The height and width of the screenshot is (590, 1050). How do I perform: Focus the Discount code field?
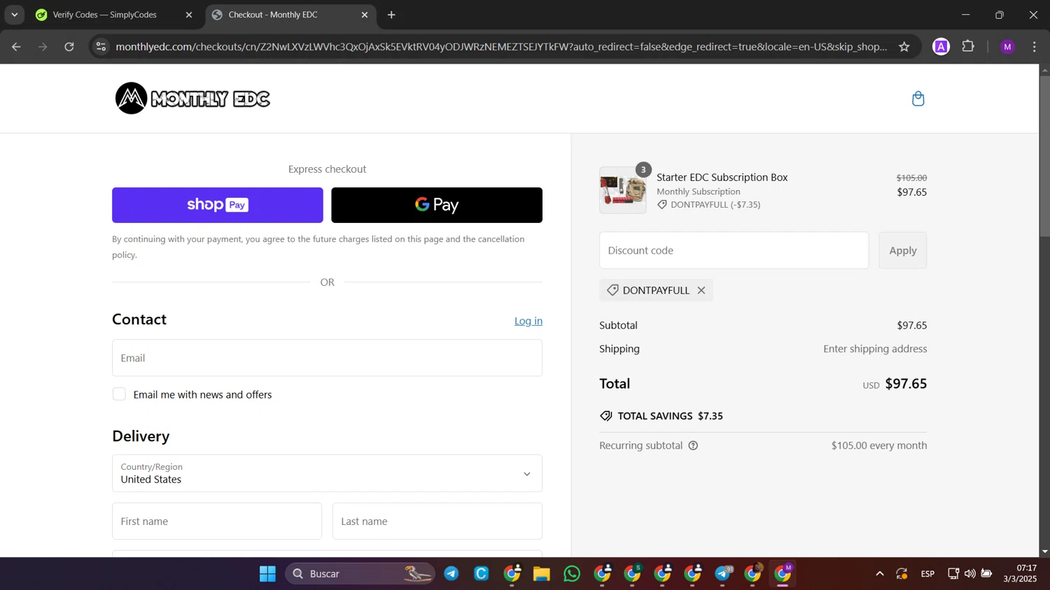pyautogui.click(x=734, y=250)
